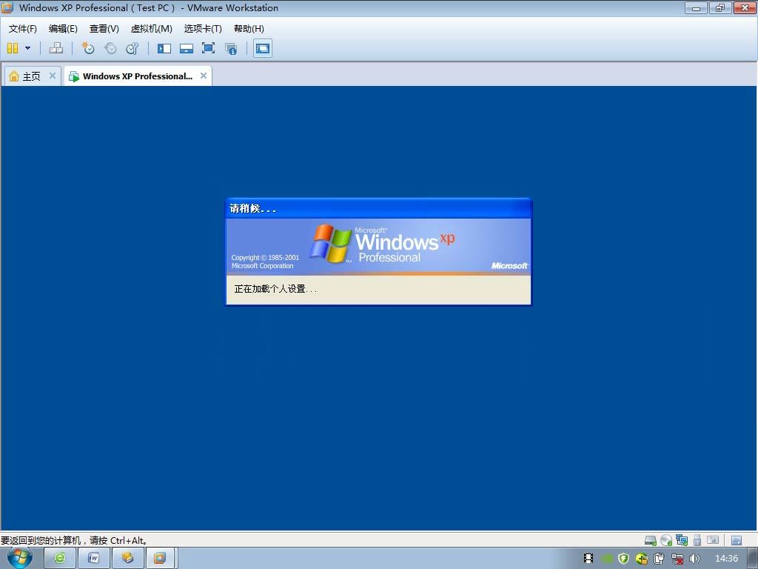The height and width of the screenshot is (569, 758).
Task: Click the CD/DVD drive status icon
Action: [666, 540]
